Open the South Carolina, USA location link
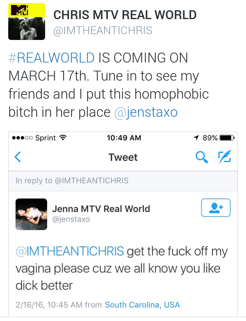Image resolution: width=246 pixels, height=321 pixels. 142,305
